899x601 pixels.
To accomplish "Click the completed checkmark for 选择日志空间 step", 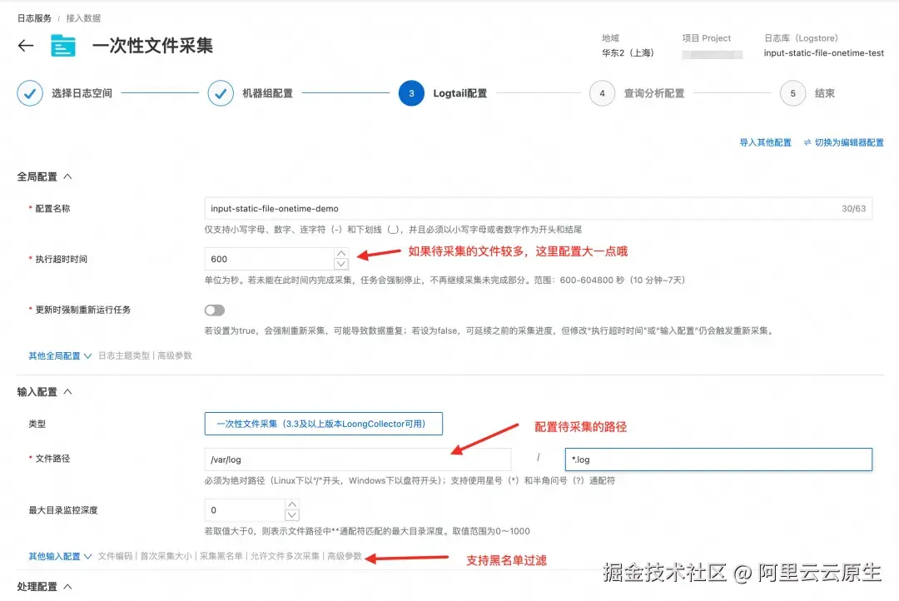I will pos(30,93).
